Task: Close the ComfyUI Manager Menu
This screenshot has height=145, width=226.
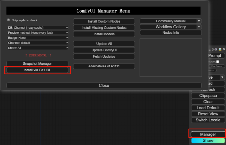Action: click(x=104, y=85)
